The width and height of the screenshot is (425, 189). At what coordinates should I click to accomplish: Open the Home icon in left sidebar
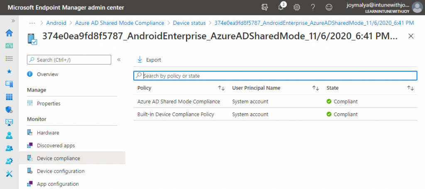pyautogui.click(x=9, y=33)
